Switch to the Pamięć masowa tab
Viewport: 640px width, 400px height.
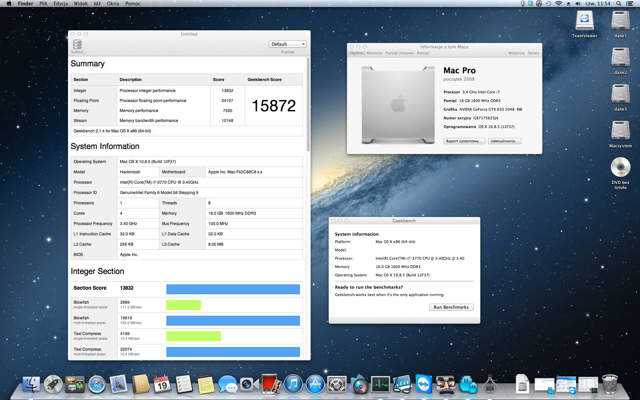399,53
